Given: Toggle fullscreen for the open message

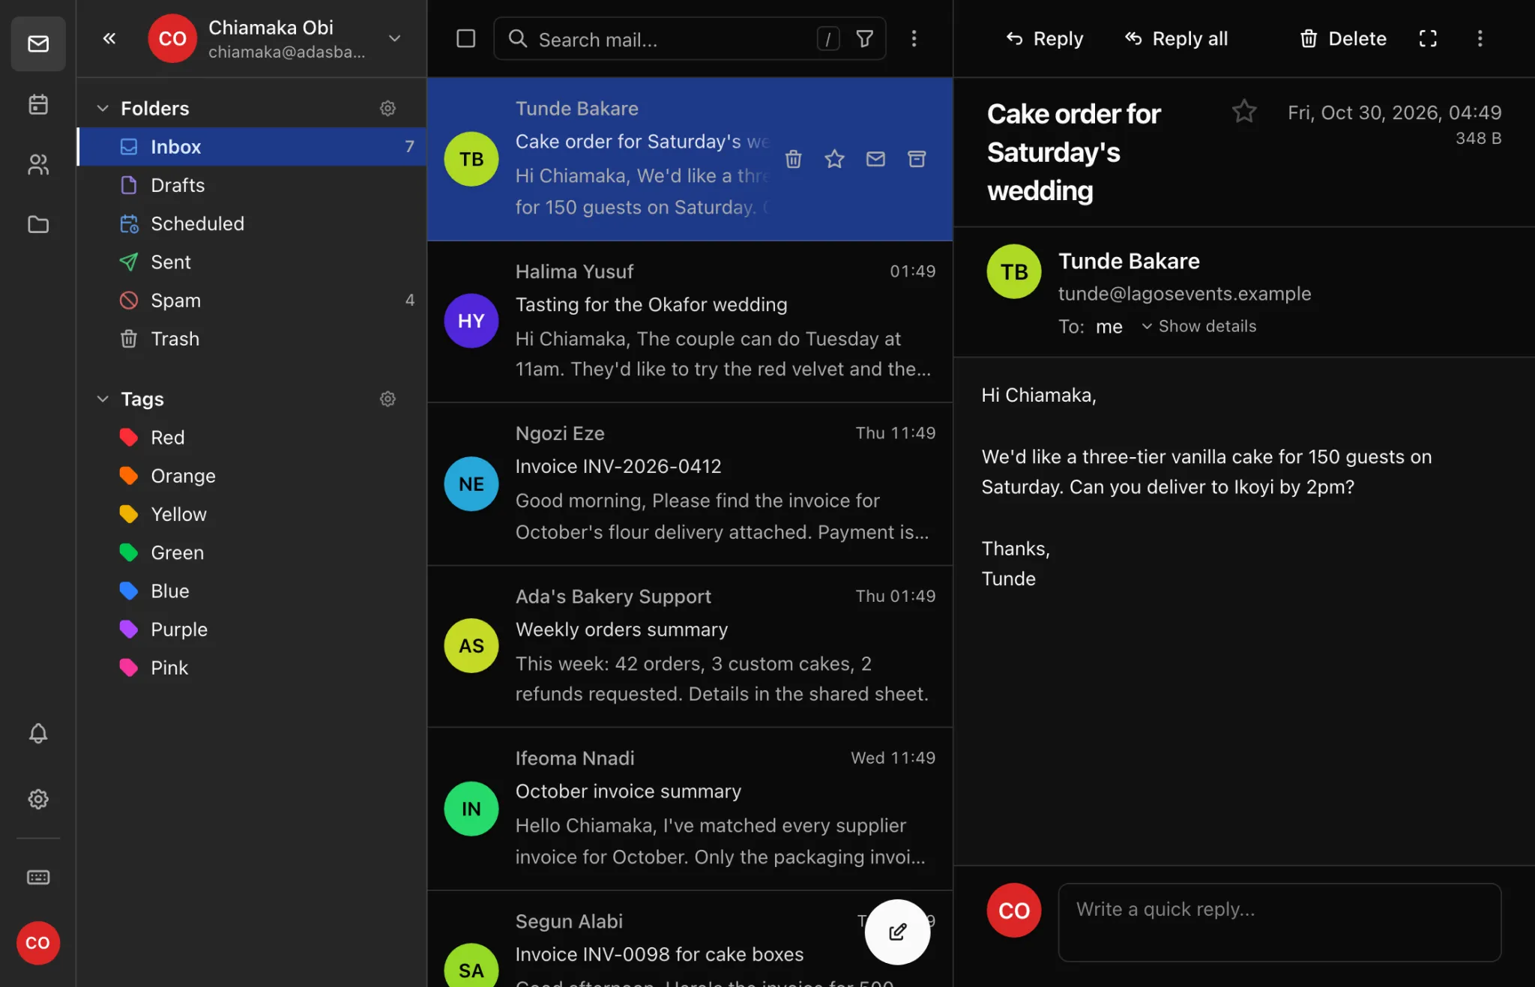Looking at the screenshot, I should 1428,38.
